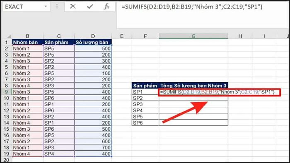Select cell D6 with value 100

point(93,73)
